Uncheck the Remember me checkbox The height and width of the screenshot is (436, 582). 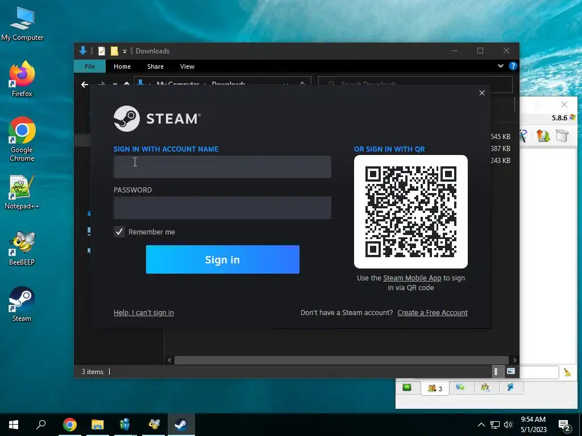click(x=119, y=232)
